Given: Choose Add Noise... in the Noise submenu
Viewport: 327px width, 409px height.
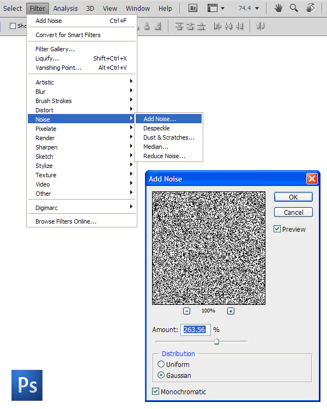Looking at the screenshot, I should pos(168,119).
